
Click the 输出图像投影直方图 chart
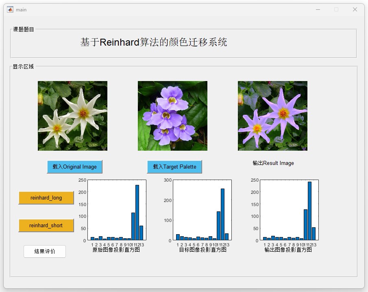click(x=289, y=210)
